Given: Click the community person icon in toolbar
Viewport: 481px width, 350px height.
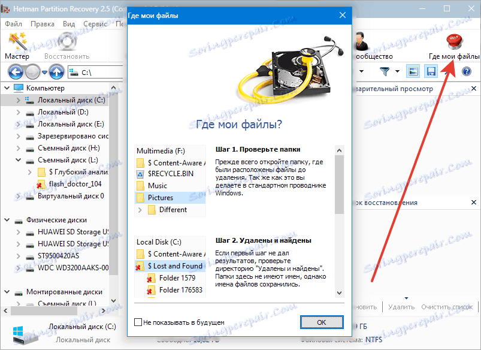Looking at the screenshot, I should (x=362, y=41).
